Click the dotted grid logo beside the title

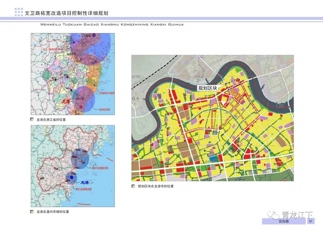click(x=19, y=12)
